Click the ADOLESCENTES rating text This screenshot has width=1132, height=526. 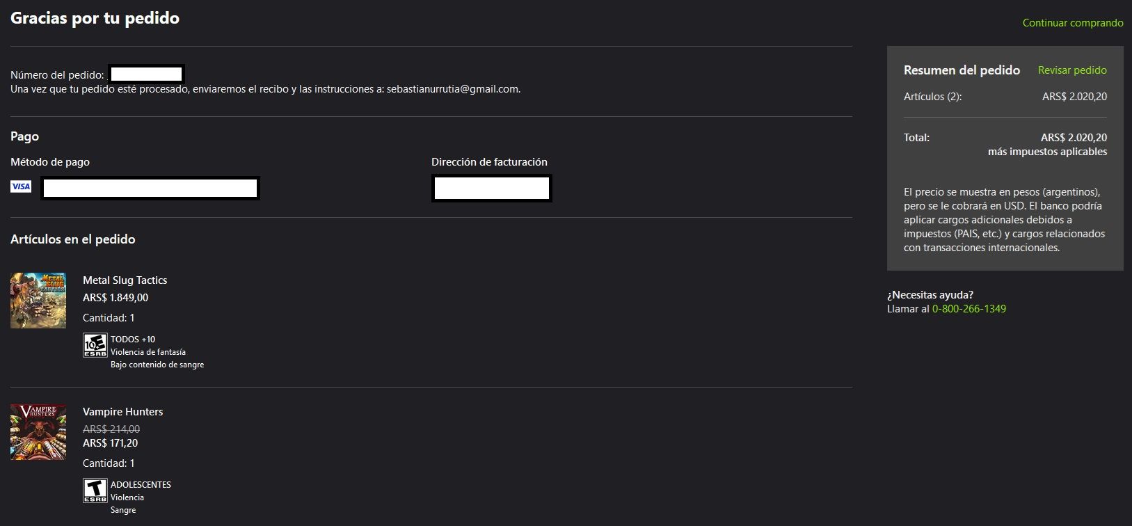tap(141, 485)
